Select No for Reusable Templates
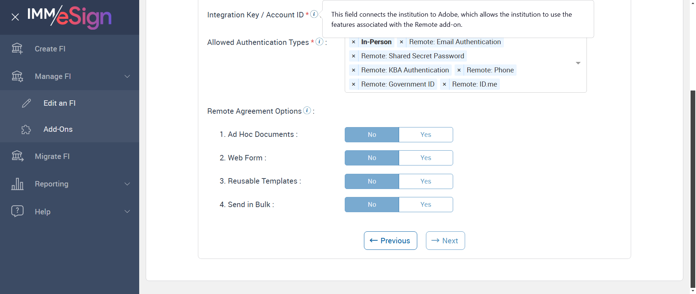Viewport: 696px width, 294px height. (372, 181)
